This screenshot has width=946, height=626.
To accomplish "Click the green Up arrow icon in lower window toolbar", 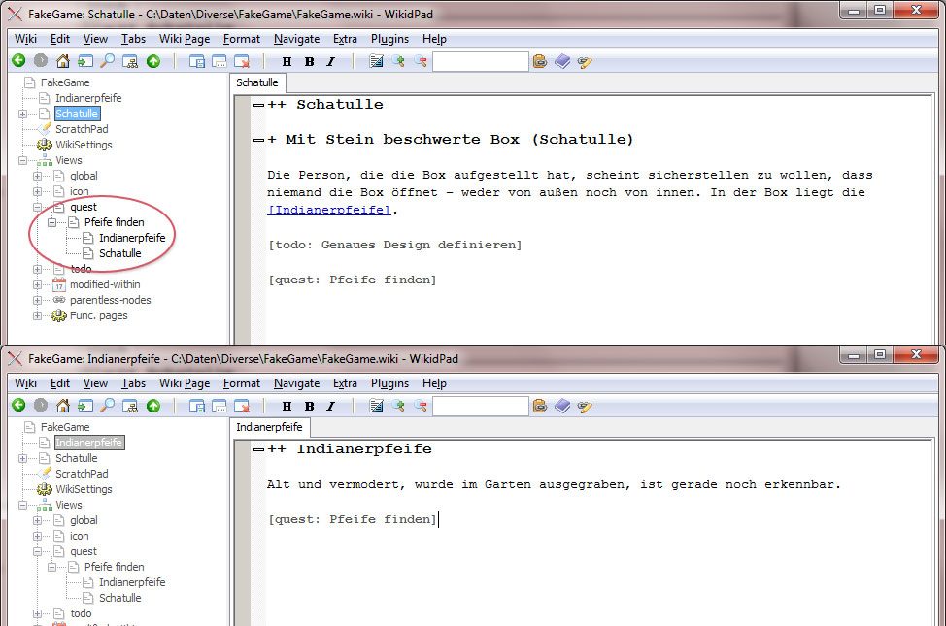I will (x=153, y=406).
